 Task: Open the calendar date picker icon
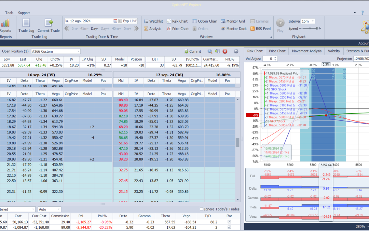115,21
